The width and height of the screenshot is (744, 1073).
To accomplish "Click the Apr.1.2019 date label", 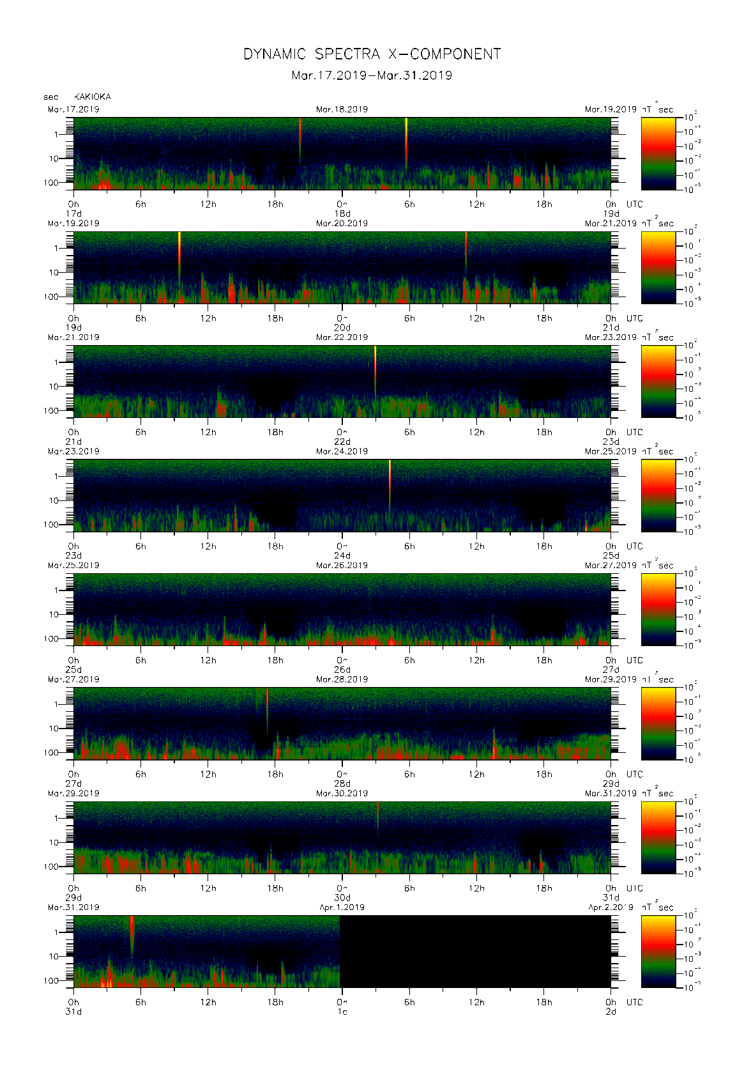I will point(342,907).
